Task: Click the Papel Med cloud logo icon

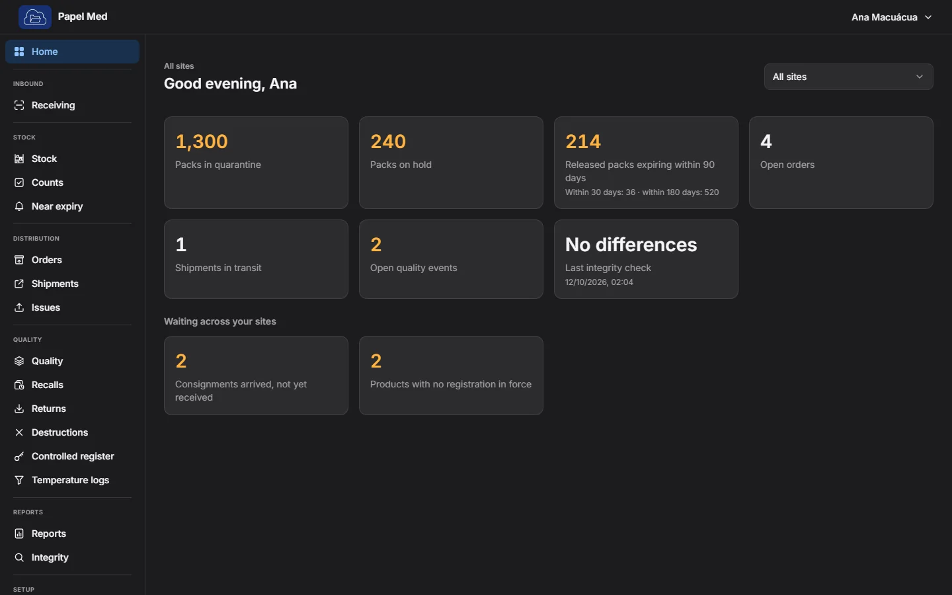Action: click(35, 17)
